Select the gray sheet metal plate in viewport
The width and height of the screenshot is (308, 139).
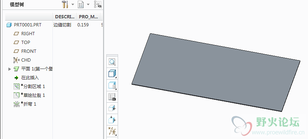pos(216,72)
